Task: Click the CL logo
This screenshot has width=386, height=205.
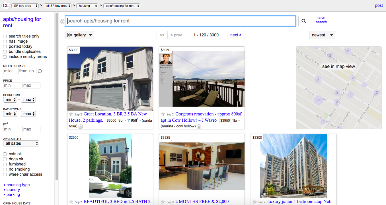Action: pyautogui.click(x=6, y=5)
